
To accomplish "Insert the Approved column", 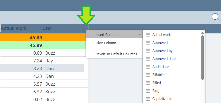I will 160,43.
